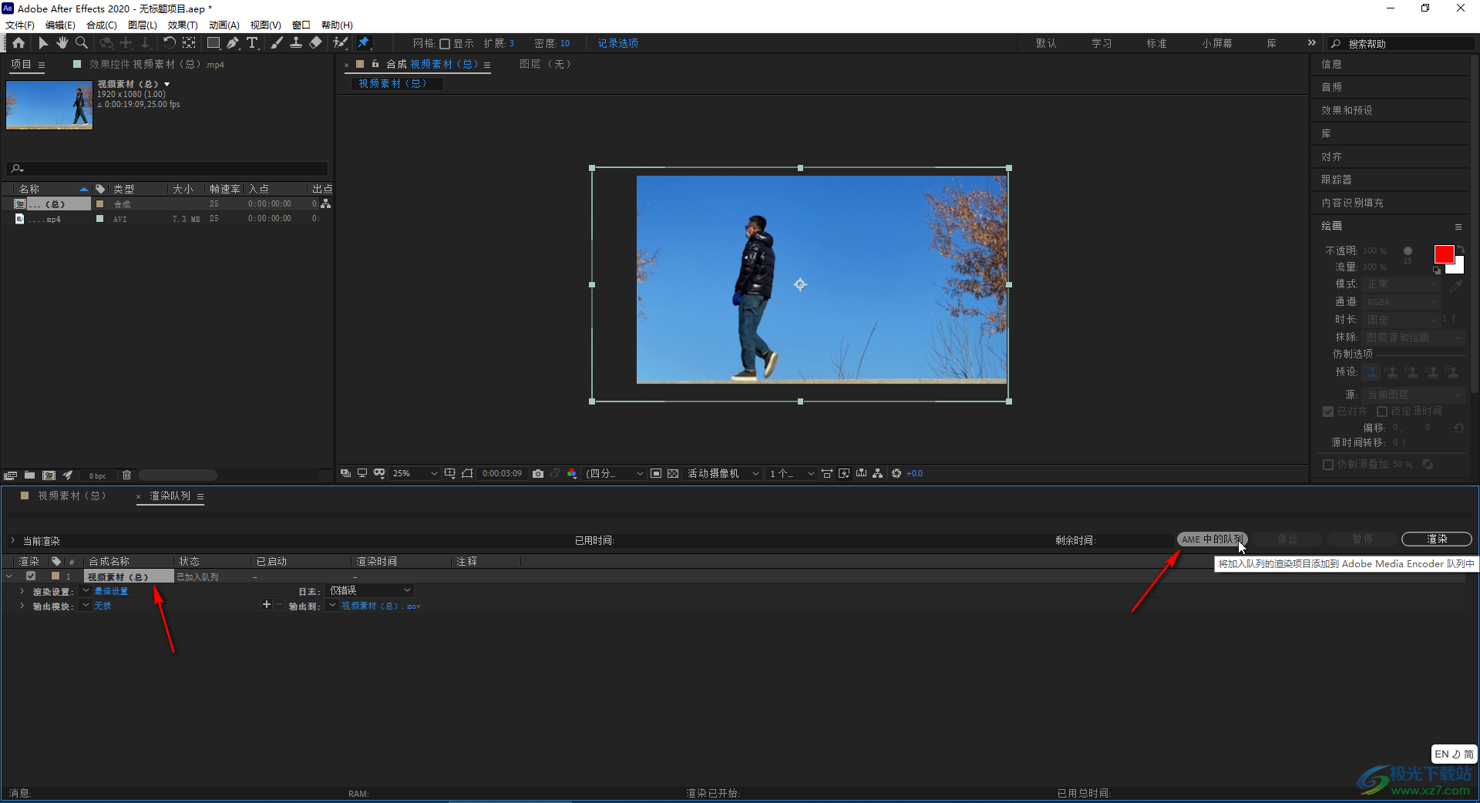The image size is (1480, 803).
Task: Open the 活动摄像机 camera dropdown
Action: coord(722,473)
